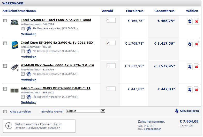Screen dimensions: 203x137
Task: Click Verfügbar under PNY Quadro 6000
Action: [x=28, y=80]
